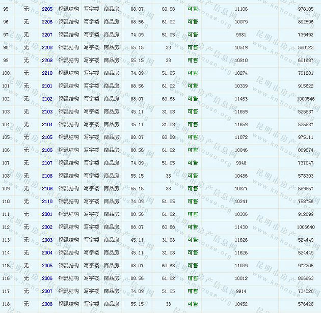Click room 2101 link
The width and height of the screenshot is (321, 313).
coord(47,86)
